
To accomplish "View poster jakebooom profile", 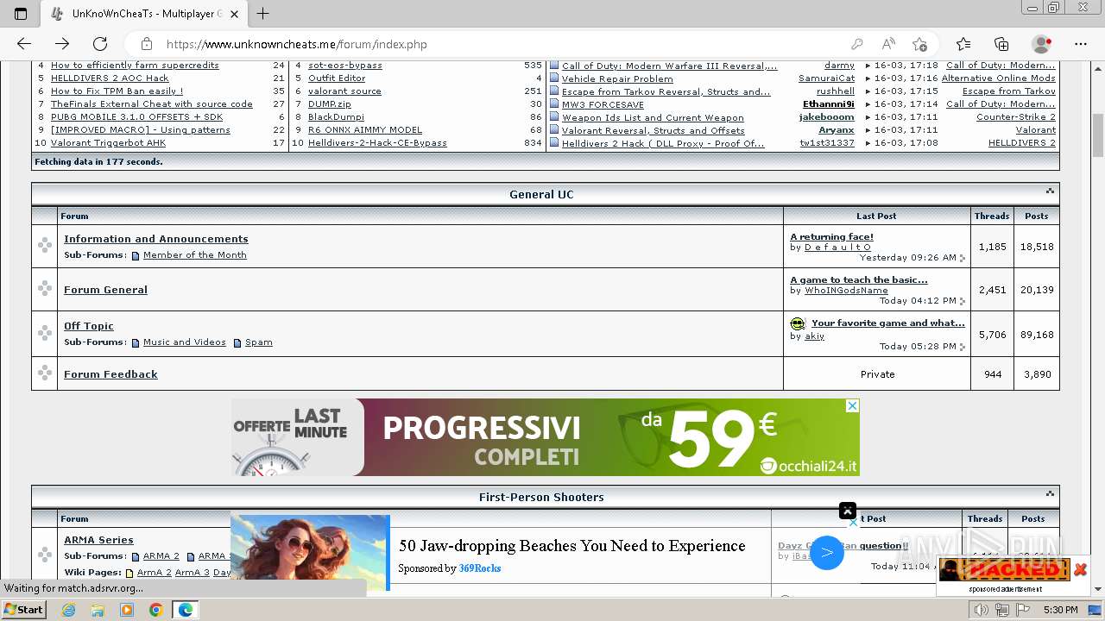I will point(827,117).
